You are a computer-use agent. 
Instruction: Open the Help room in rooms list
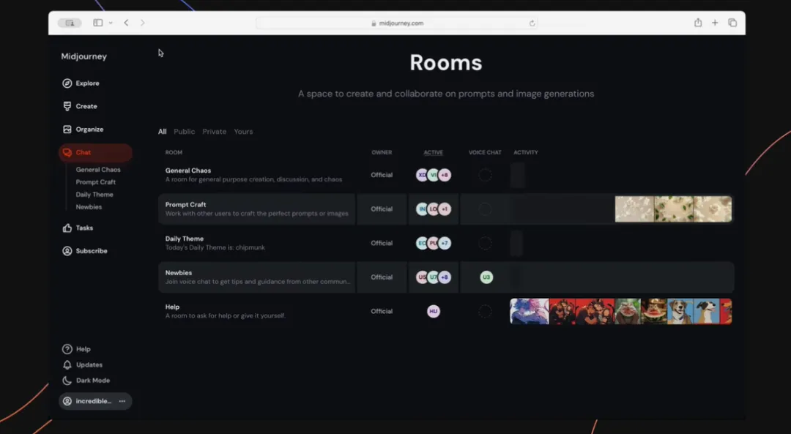coord(446,311)
